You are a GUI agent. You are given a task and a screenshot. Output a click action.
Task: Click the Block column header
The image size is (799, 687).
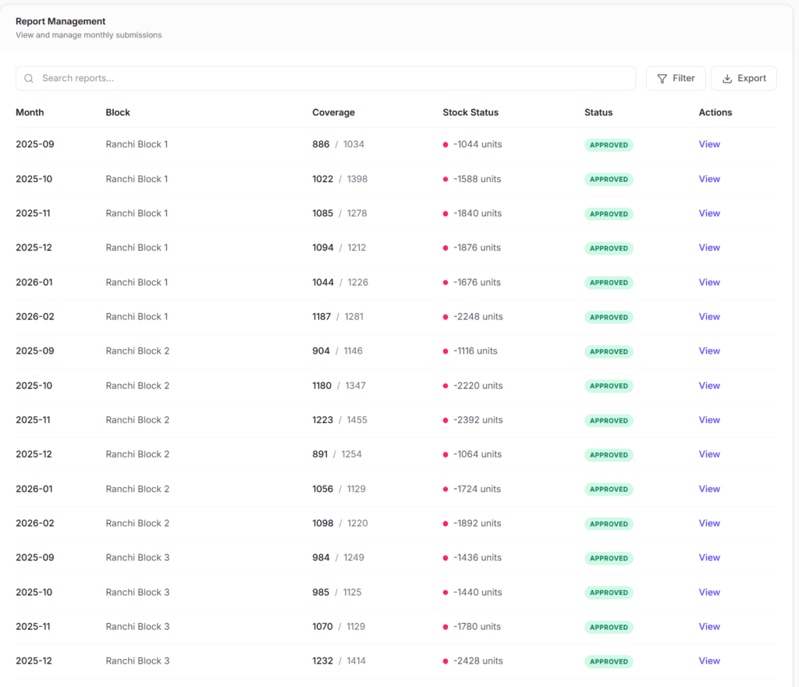click(x=118, y=112)
